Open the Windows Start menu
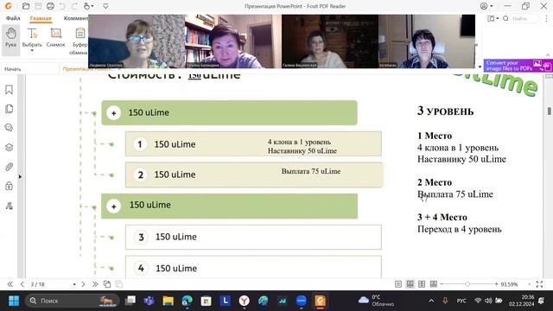This screenshot has height=311, width=553. [14, 301]
